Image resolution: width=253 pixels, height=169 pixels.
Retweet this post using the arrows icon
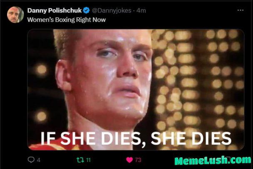coord(80,160)
